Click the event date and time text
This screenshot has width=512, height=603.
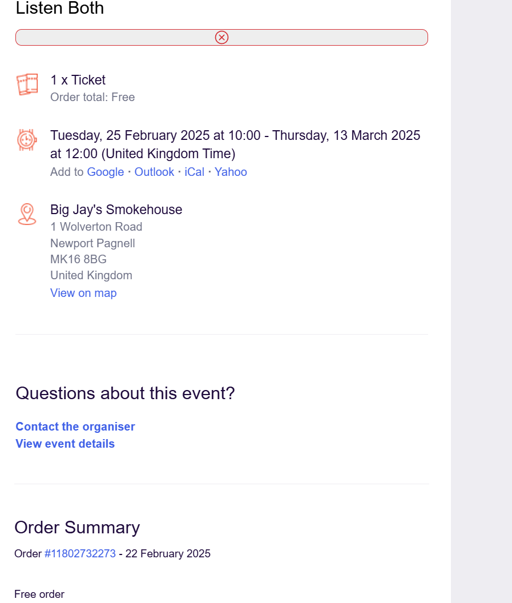point(235,144)
